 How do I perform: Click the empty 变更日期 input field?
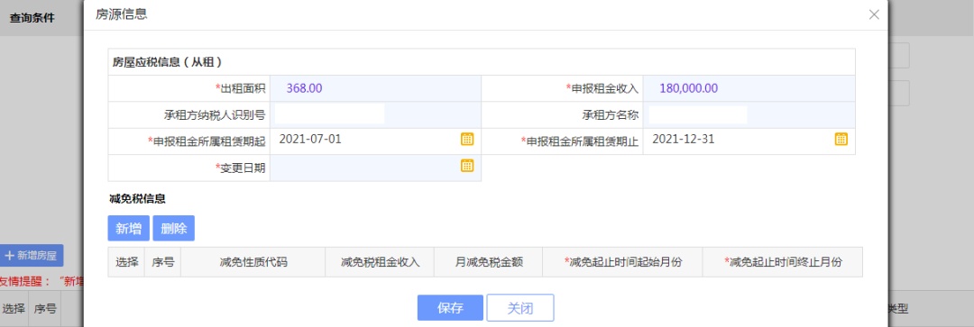click(366, 167)
